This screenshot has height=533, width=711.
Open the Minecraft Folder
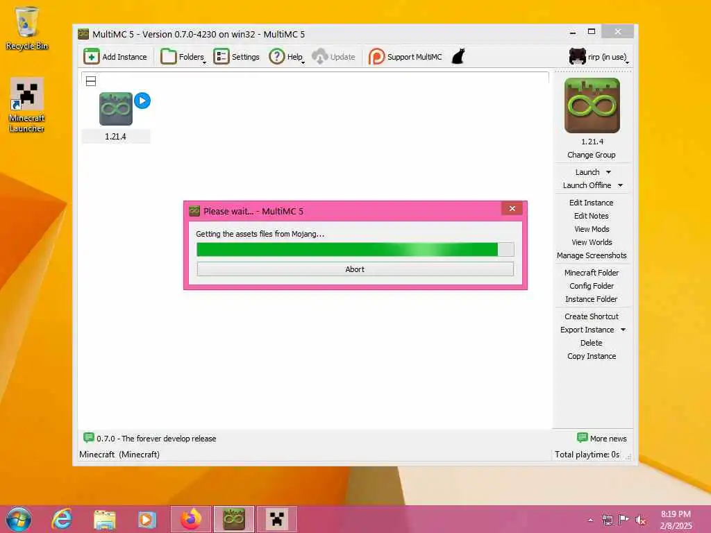[x=592, y=272]
